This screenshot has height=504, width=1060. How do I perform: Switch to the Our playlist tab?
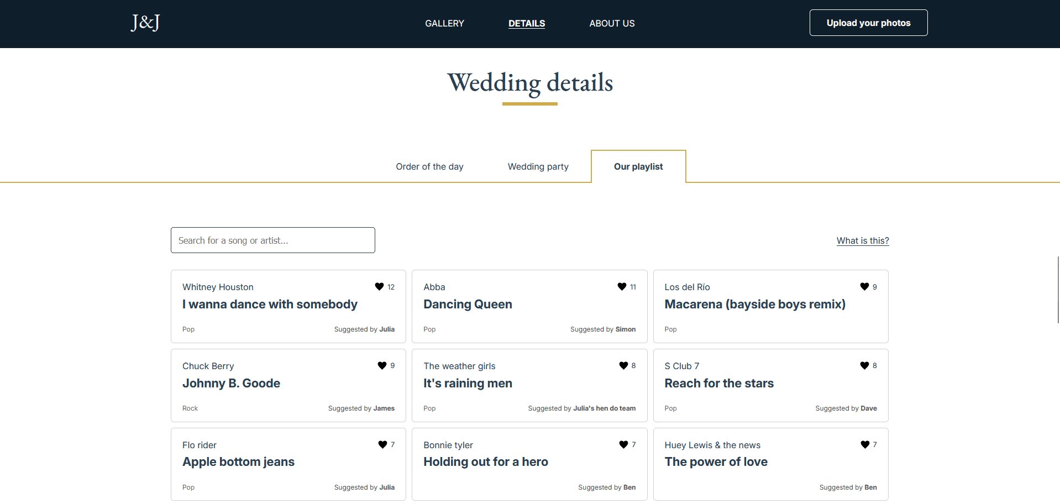tap(638, 166)
